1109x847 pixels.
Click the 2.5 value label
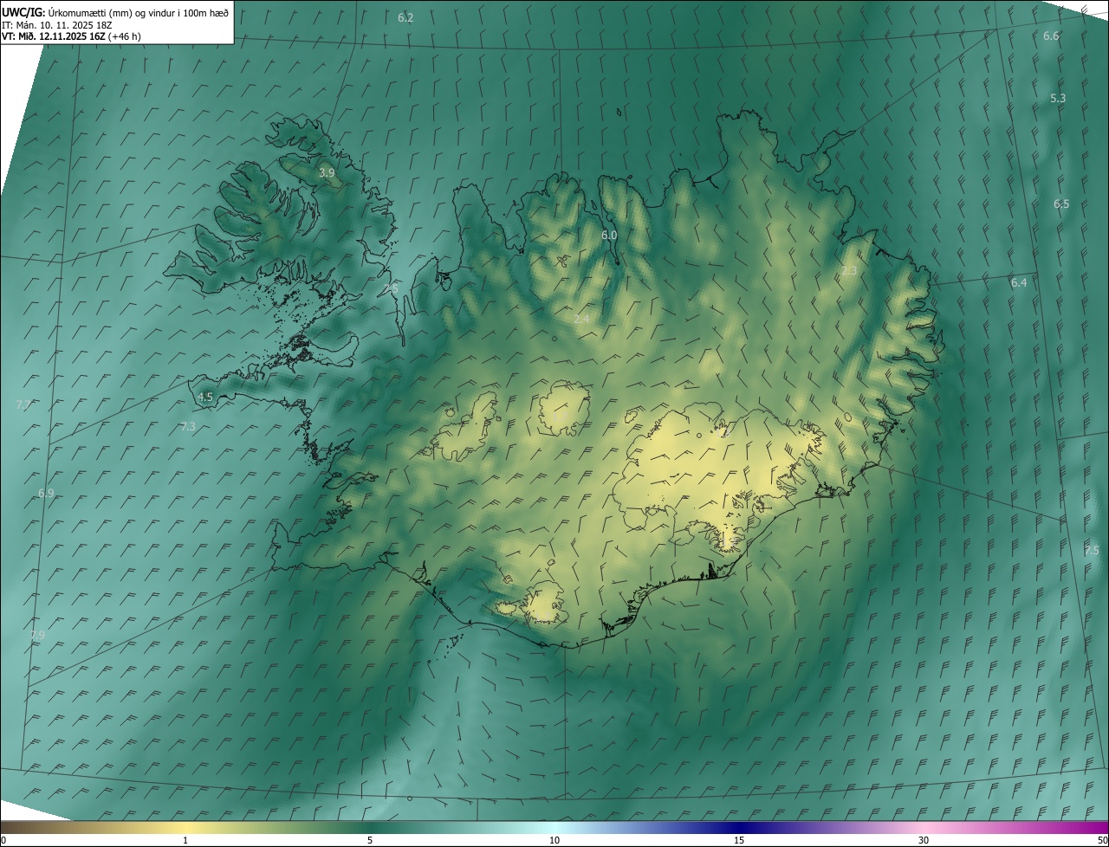pyautogui.click(x=391, y=288)
